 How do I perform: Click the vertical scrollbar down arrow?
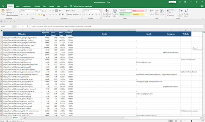tap(203, 115)
